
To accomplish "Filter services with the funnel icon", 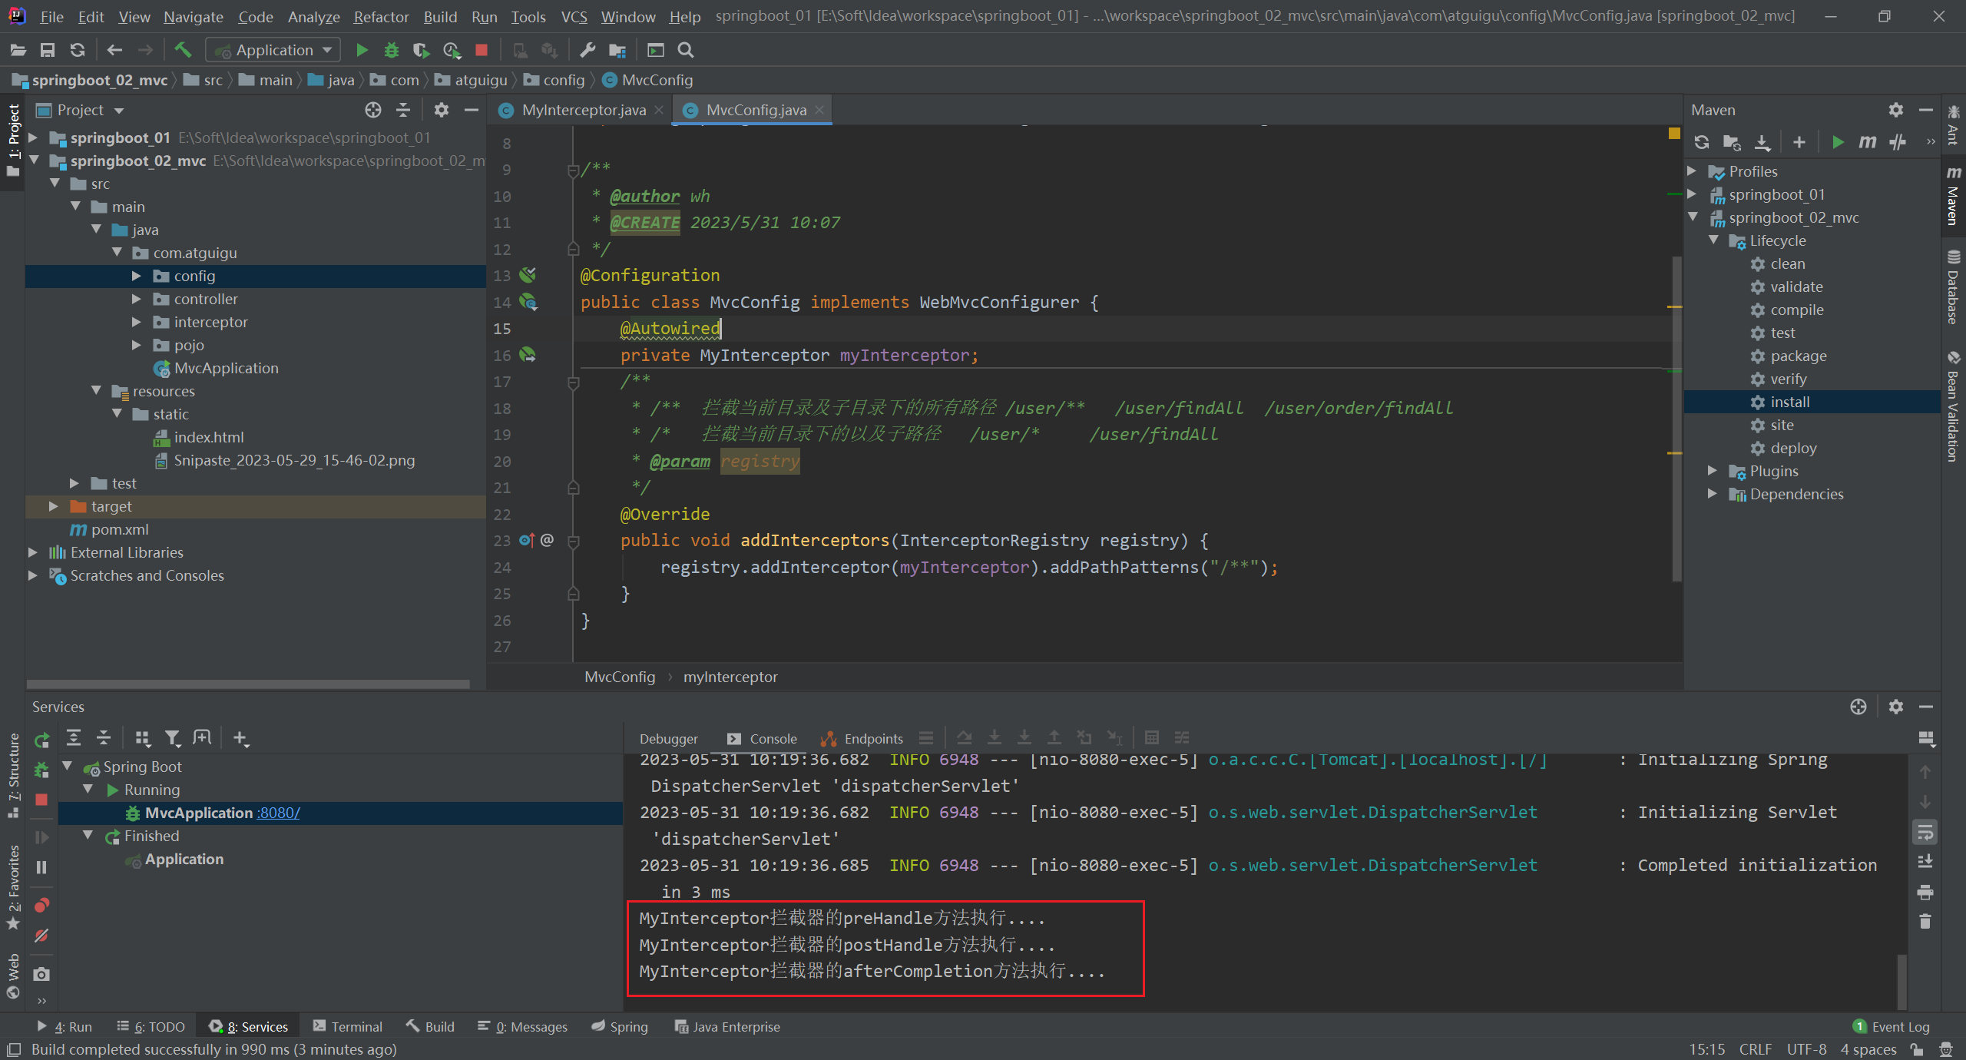I will [173, 738].
